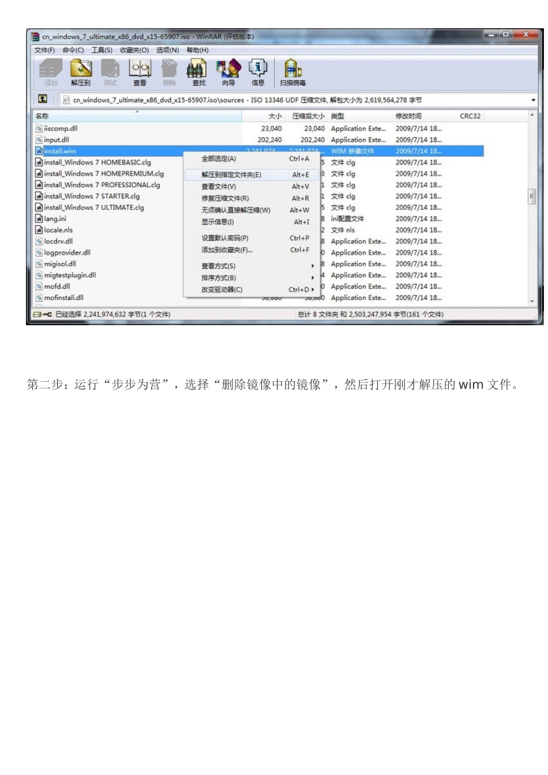Expand Sort By (排序方式) submenu
Viewport: 548px width, 775px height.
251,278
